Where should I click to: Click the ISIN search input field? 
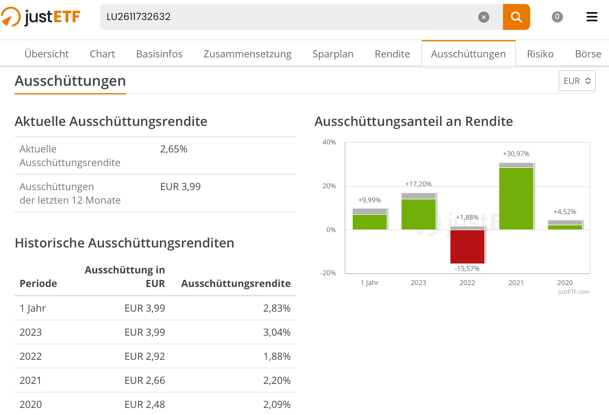[x=287, y=17]
